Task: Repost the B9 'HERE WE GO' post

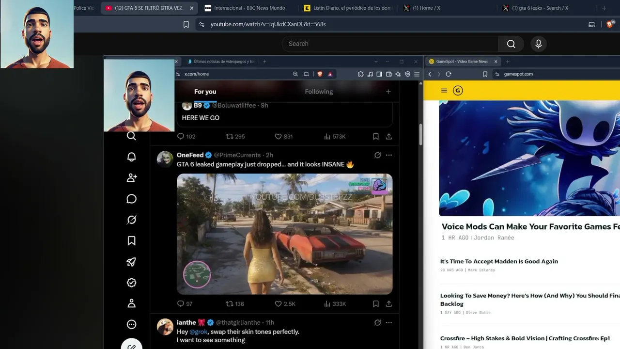Action: 235,137
